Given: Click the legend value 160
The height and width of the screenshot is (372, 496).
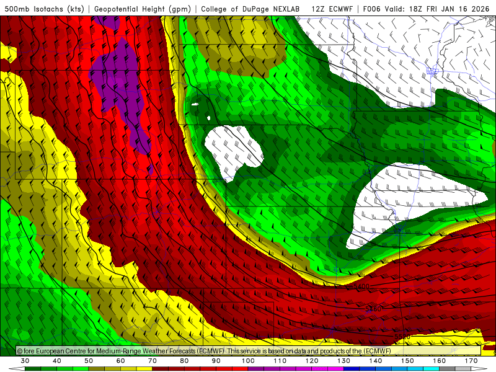Looking at the screenshot, I should click(440, 361).
